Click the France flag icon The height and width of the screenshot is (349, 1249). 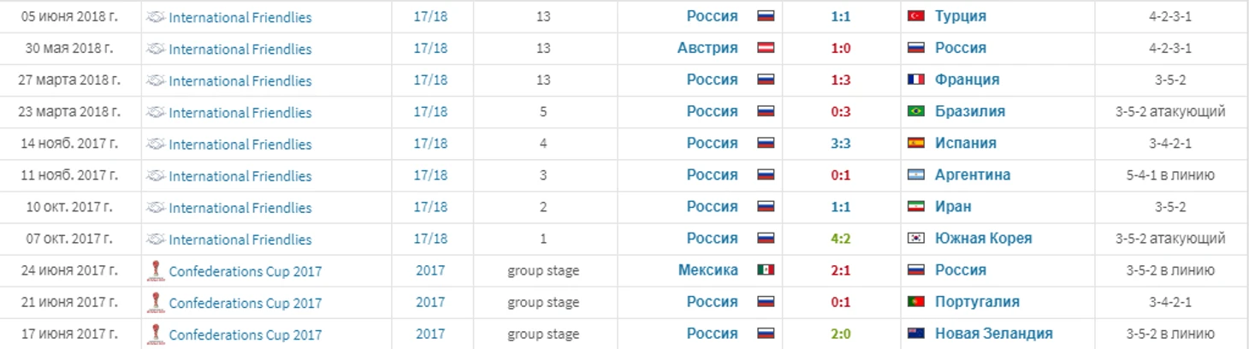click(x=916, y=80)
